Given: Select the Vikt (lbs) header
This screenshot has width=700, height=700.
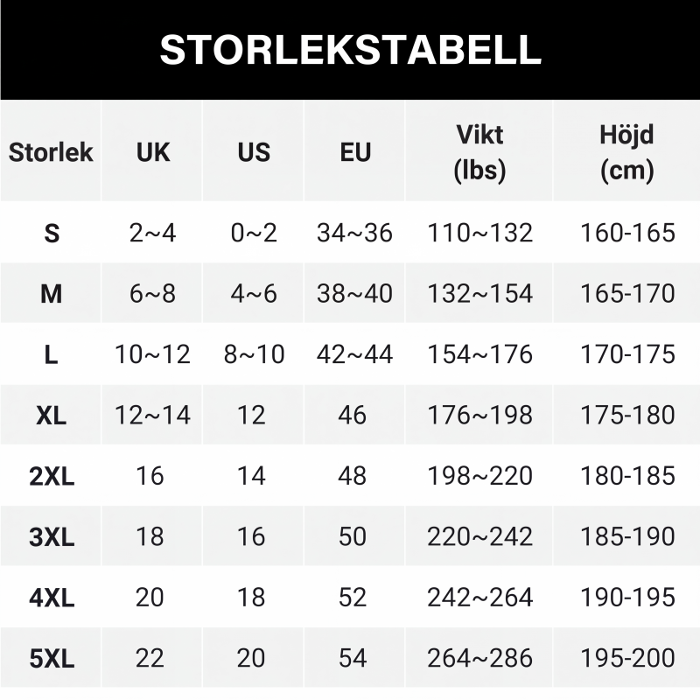Looking at the screenshot, I should point(479,151).
